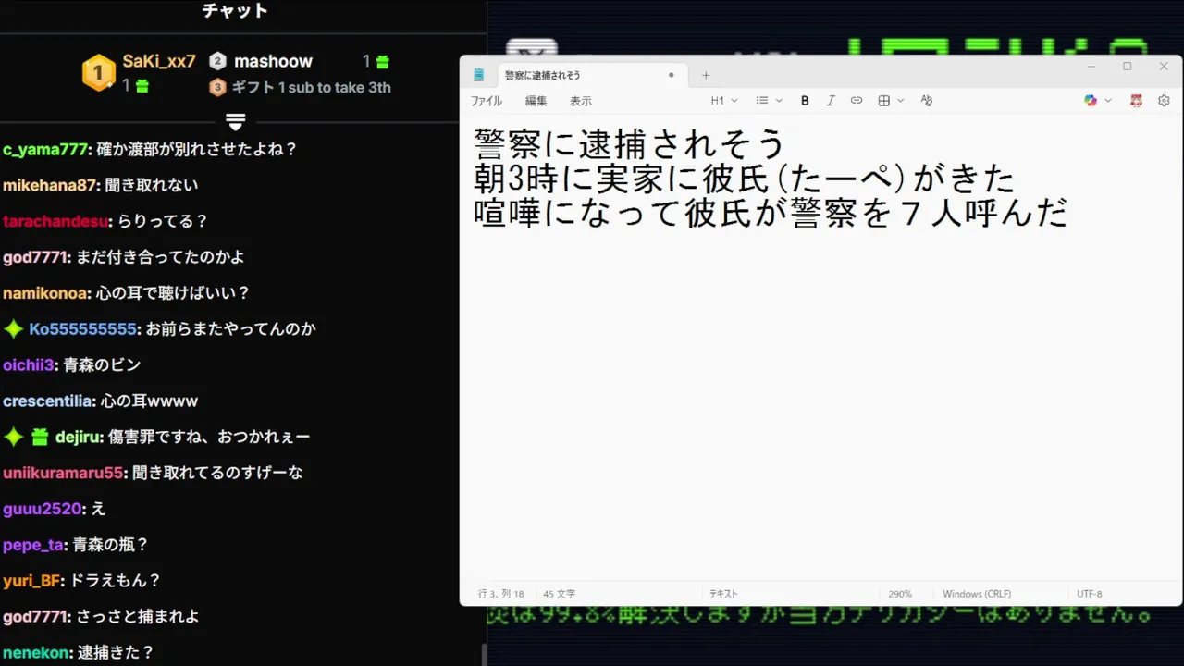Screen dimensions: 1184x666
Task: Open nenekon username in chat
Action: (36, 653)
